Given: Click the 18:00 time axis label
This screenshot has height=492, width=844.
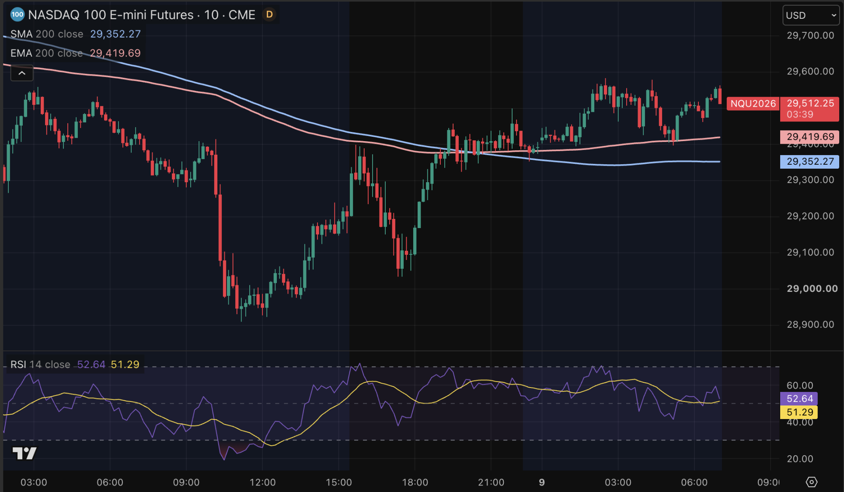Looking at the screenshot, I should point(415,482).
